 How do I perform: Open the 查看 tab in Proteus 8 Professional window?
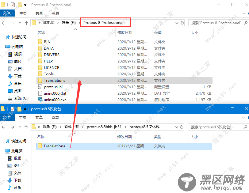pyautogui.click(x=56, y=13)
